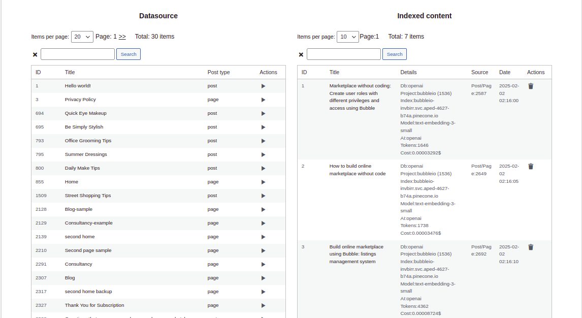
Task: Run the action arrow for Summer Dressings
Action: [263, 155]
